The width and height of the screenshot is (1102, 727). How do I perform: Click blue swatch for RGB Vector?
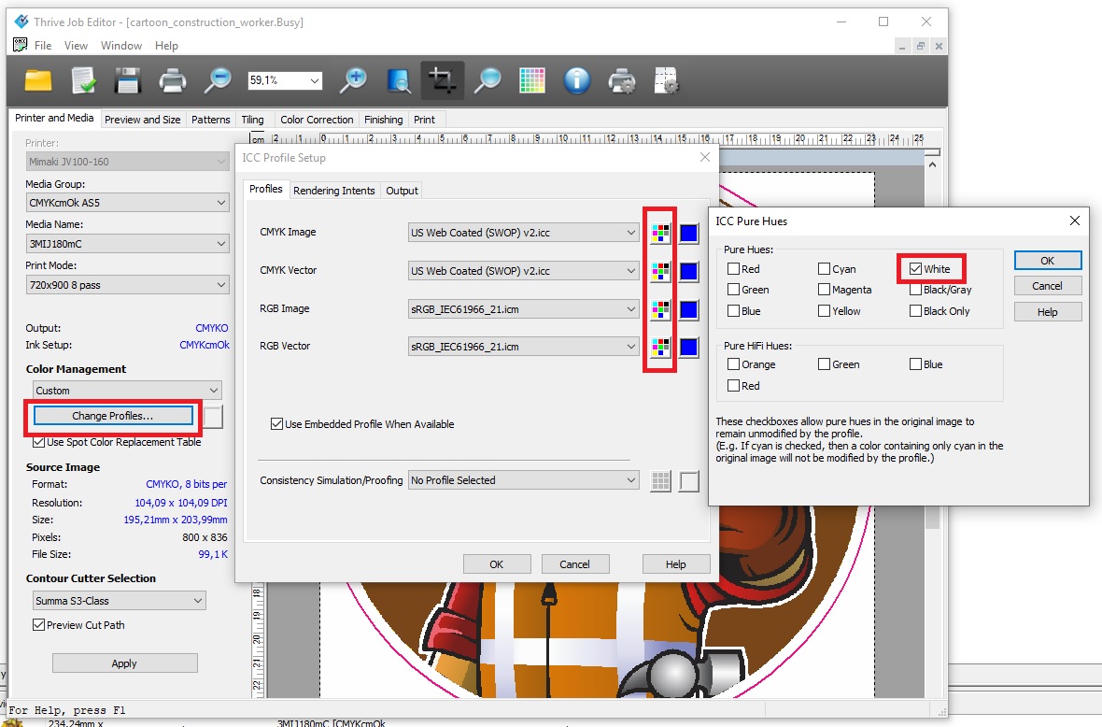coord(689,347)
